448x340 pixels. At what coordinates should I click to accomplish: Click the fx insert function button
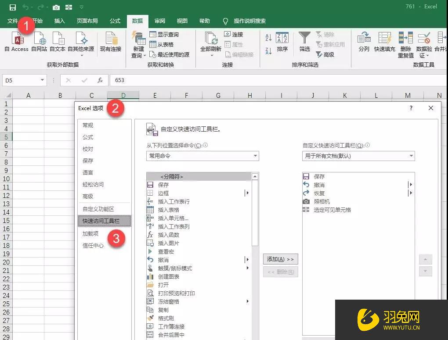[100, 80]
